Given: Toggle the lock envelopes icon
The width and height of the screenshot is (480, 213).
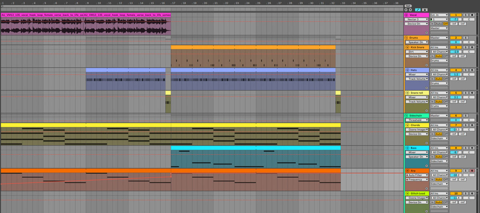Looking at the screenshot, I should (x=424, y=9).
